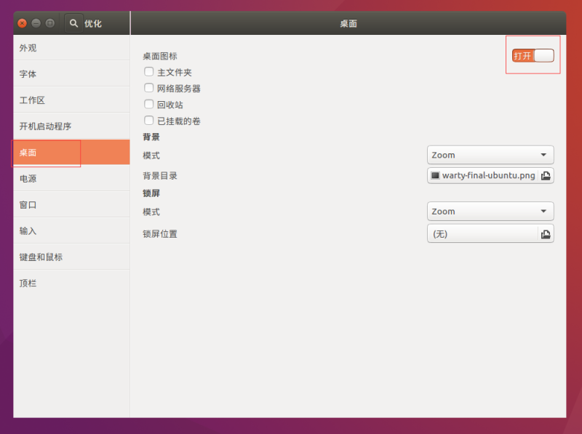The height and width of the screenshot is (434, 582).
Task: Open the 输入 section
Action: point(71,230)
